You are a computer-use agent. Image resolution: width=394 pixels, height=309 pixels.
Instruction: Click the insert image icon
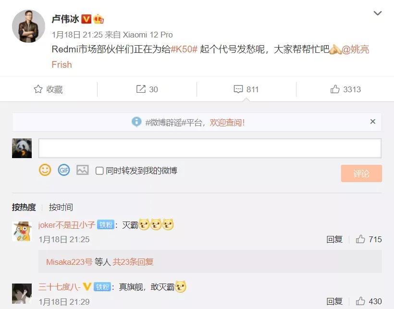(83, 170)
